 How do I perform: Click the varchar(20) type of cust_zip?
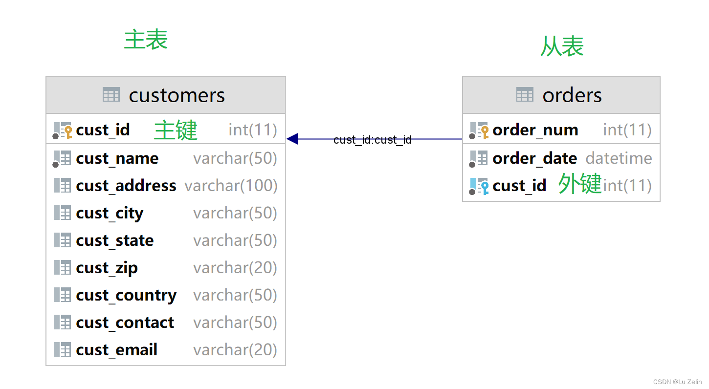235,268
